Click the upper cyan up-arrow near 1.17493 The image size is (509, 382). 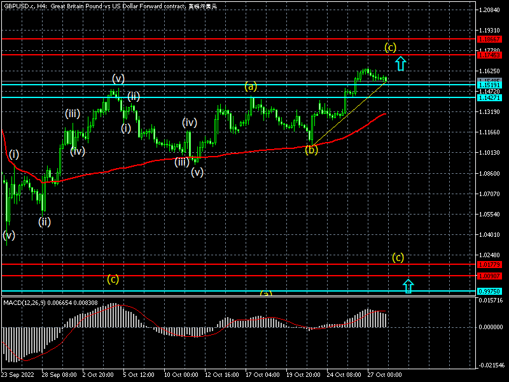(x=400, y=63)
